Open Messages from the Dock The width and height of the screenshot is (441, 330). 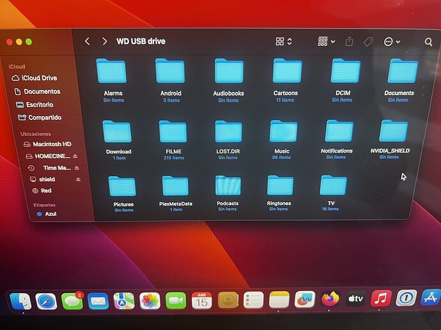[x=72, y=301]
